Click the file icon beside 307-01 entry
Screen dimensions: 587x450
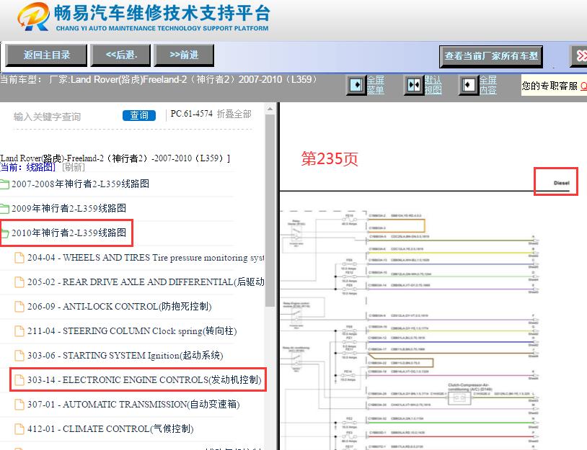(19, 405)
